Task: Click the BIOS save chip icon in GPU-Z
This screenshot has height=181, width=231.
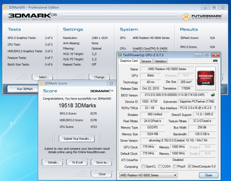Action: pyautogui.click(x=213, y=95)
